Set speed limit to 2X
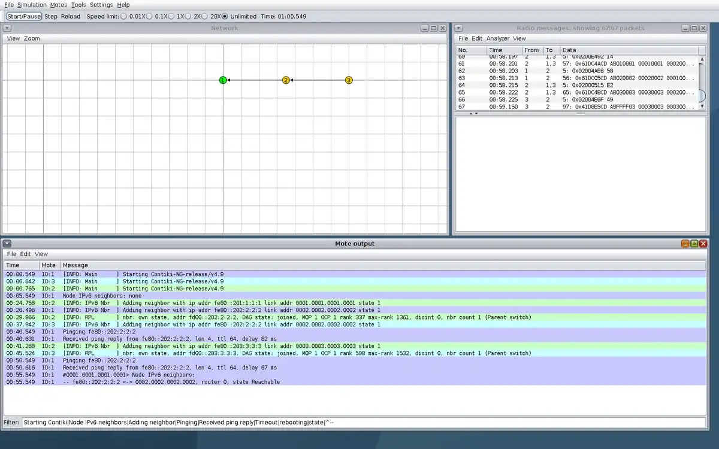This screenshot has width=719, height=449. click(188, 16)
